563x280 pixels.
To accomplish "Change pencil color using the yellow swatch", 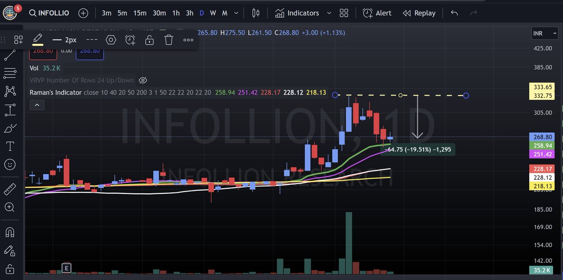I will point(38,45).
